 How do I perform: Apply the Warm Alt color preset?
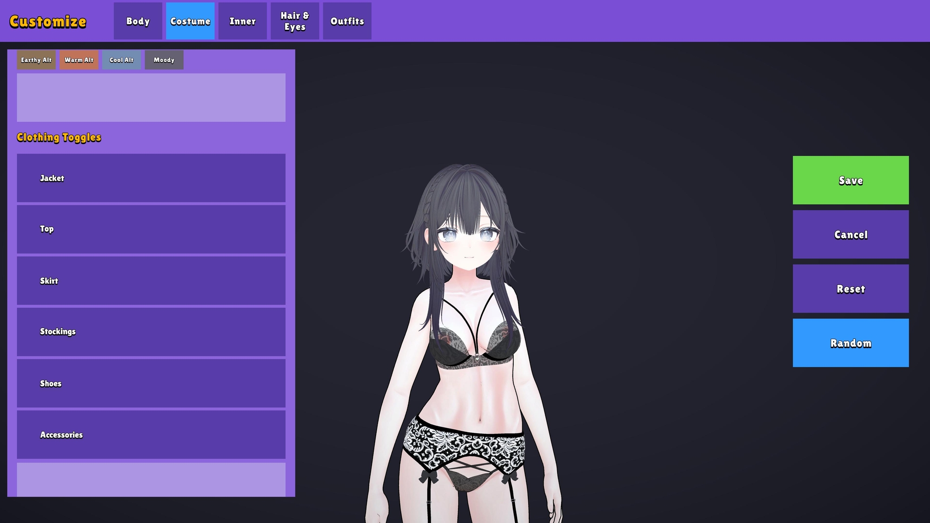coord(79,60)
